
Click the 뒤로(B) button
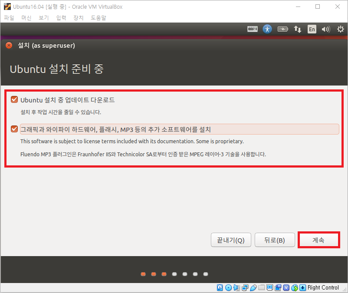(275, 240)
